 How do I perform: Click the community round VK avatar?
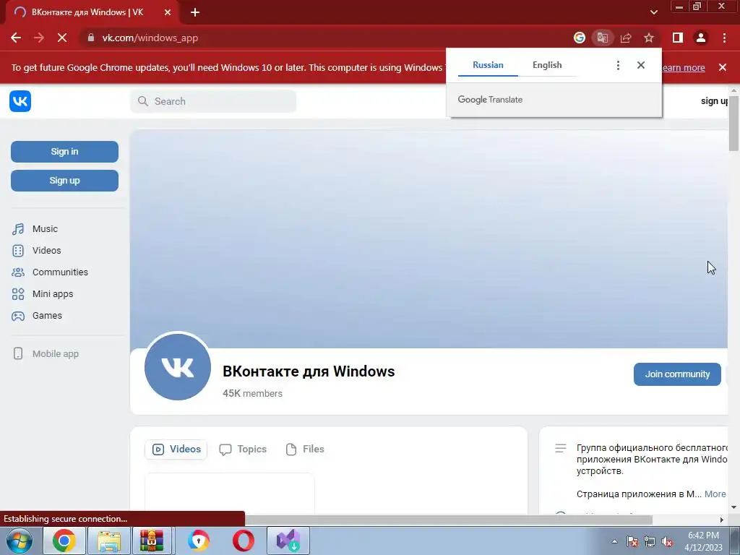pos(178,366)
